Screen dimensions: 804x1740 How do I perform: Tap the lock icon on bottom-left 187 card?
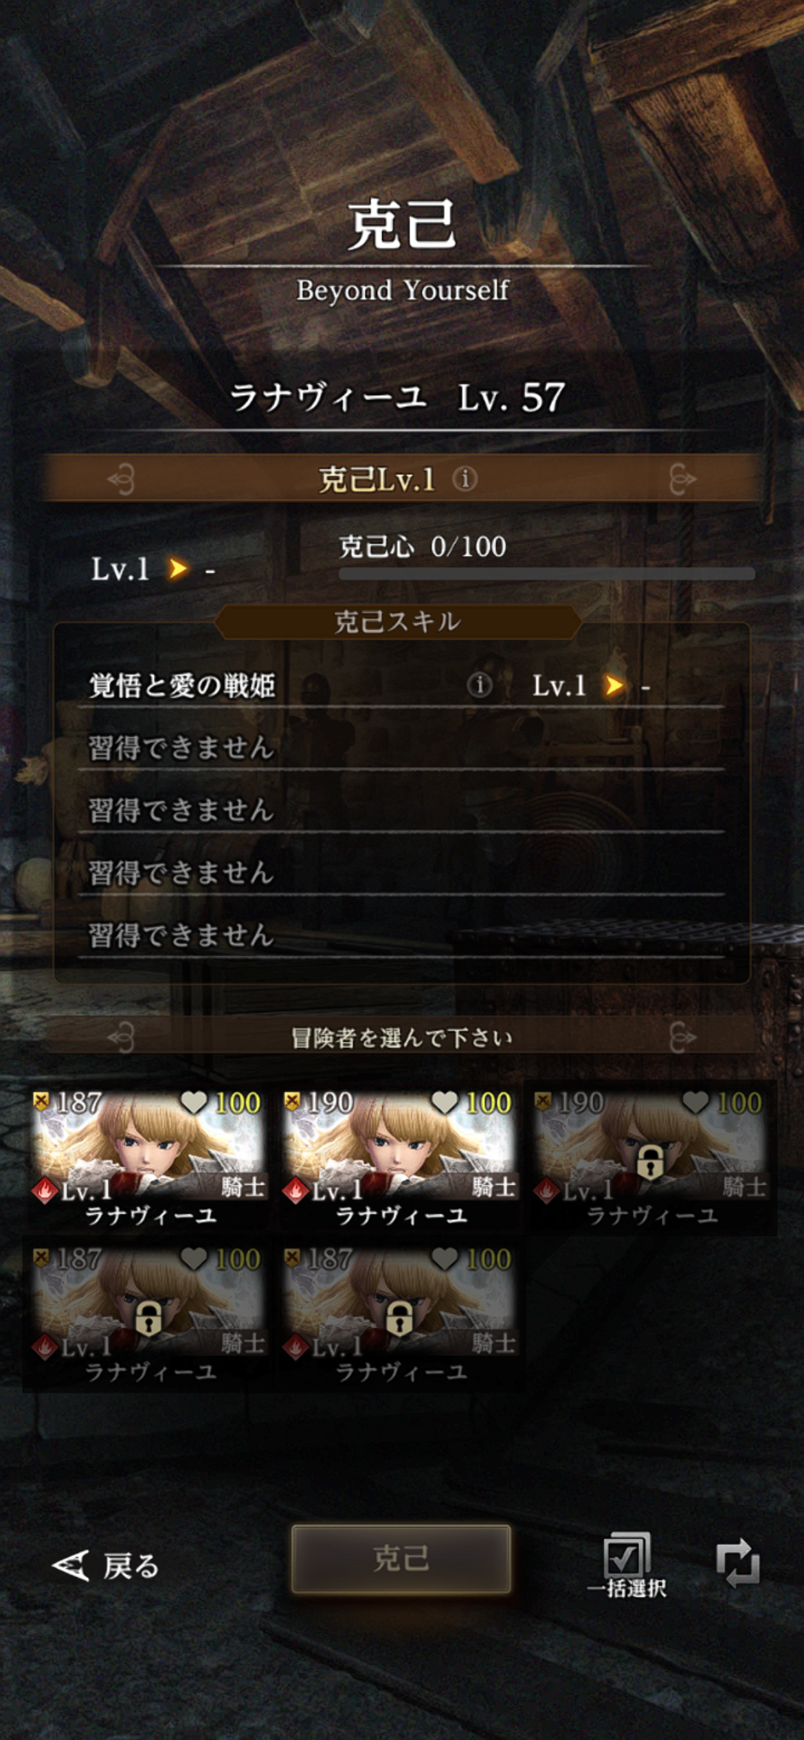[148, 1317]
